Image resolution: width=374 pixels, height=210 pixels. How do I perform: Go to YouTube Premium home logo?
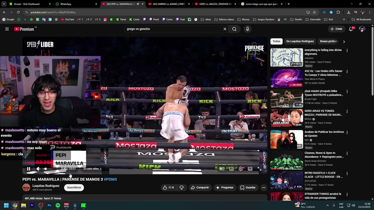(24, 29)
